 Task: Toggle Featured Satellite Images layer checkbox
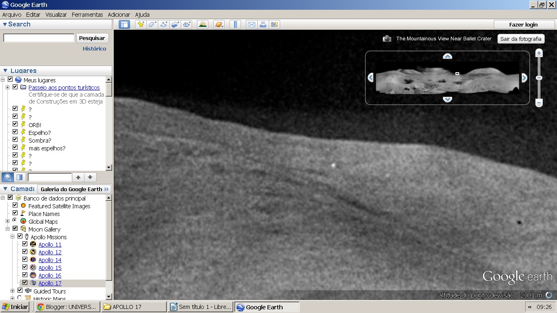click(x=15, y=205)
